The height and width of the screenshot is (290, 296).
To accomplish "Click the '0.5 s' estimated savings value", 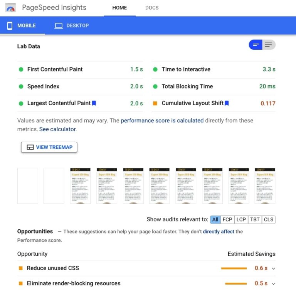I will click(x=261, y=283).
